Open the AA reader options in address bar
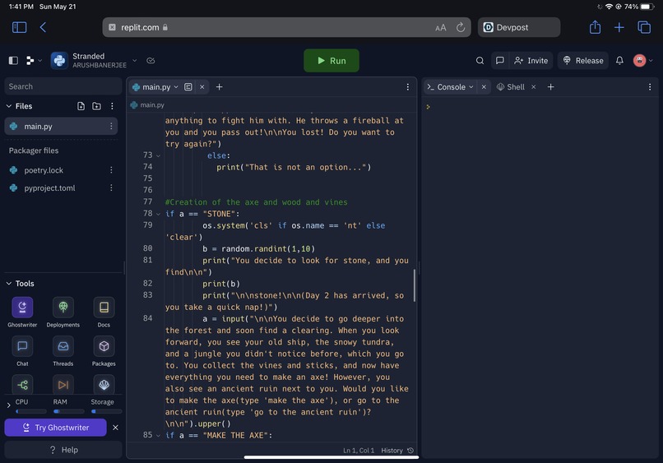 [441, 27]
